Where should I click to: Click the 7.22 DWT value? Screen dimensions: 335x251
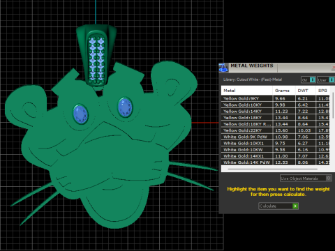(303, 112)
